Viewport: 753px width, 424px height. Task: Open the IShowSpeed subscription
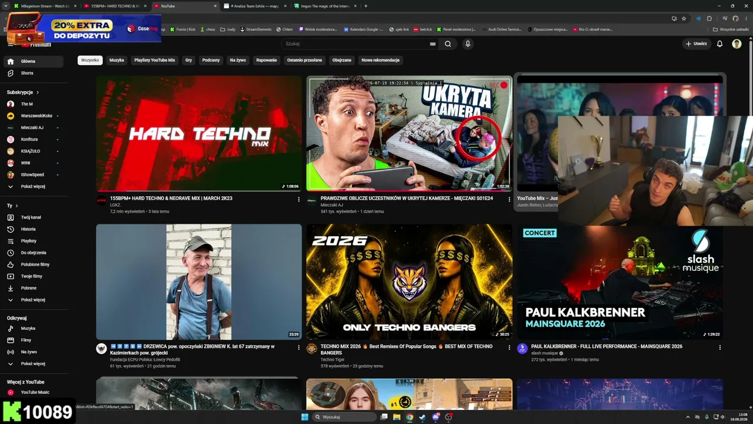pyautogui.click(x=34, y=175)
